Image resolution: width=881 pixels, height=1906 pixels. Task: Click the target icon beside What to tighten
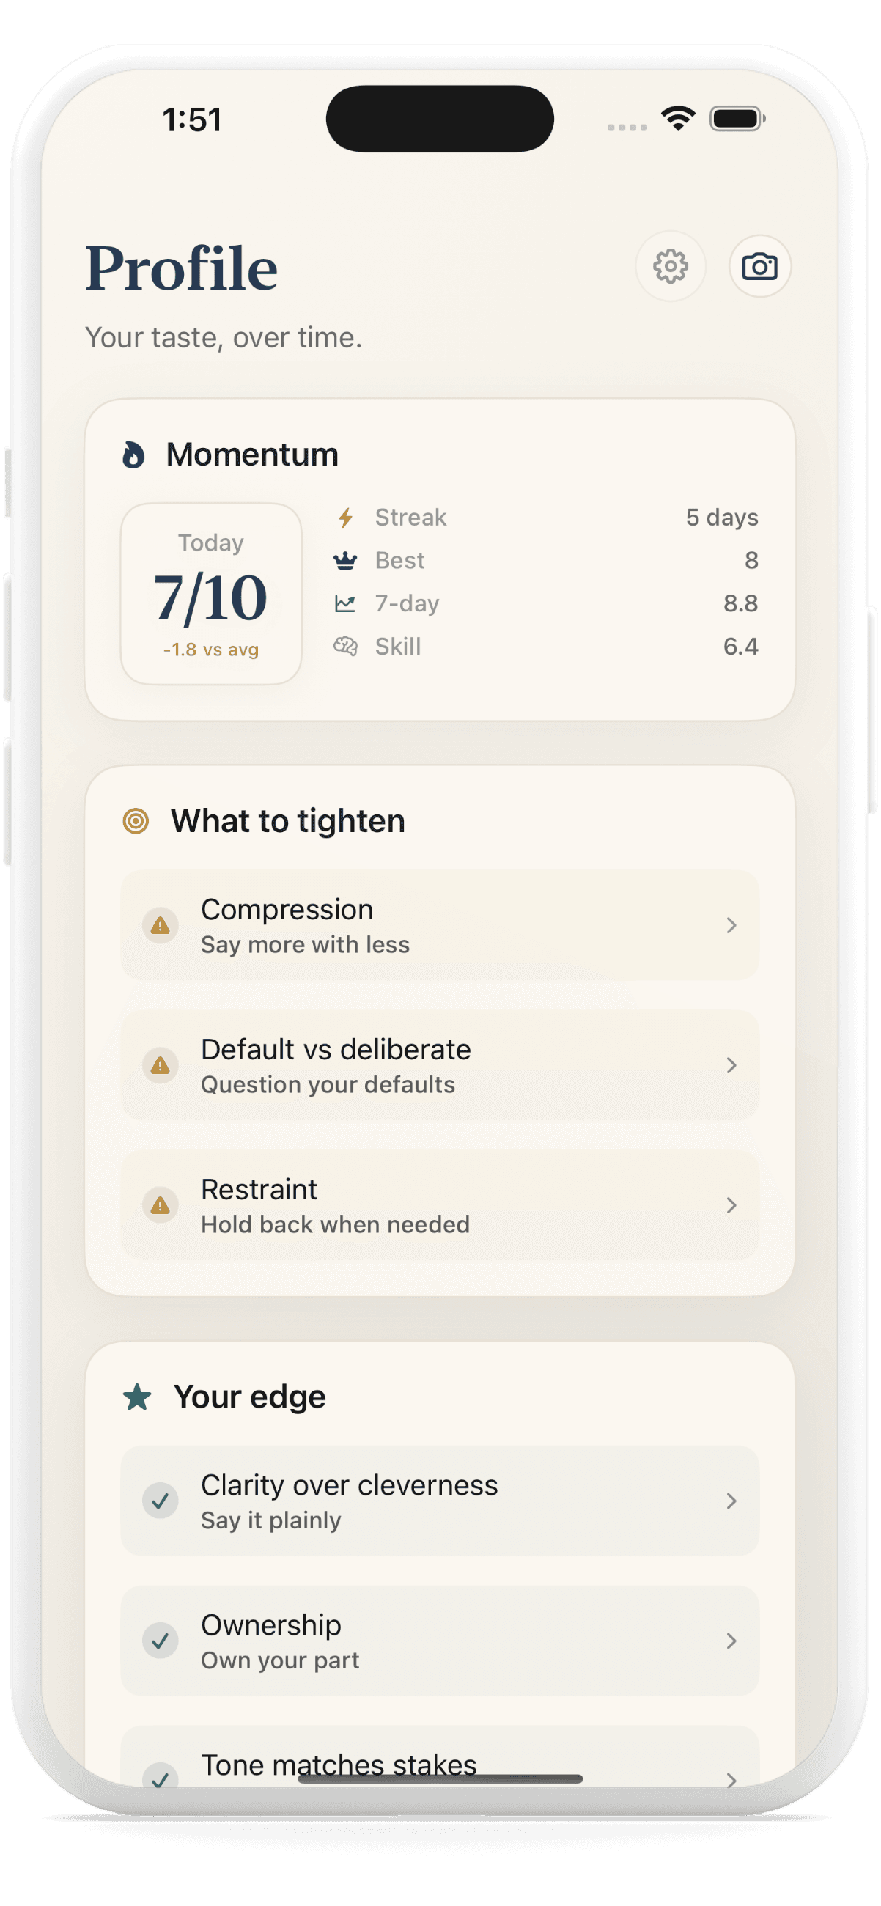point(136,820)
